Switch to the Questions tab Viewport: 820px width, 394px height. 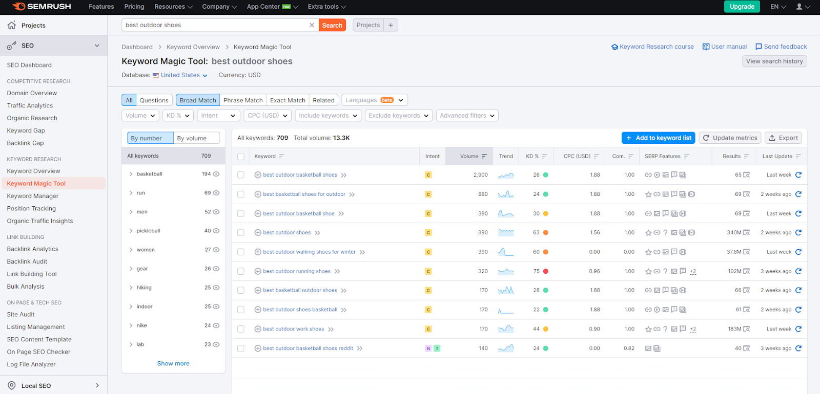[x=154, y=100]
